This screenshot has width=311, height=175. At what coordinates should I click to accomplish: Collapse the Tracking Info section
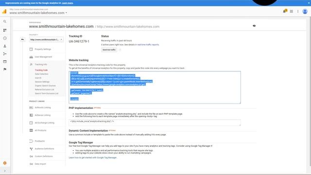[x=41, y=64]
